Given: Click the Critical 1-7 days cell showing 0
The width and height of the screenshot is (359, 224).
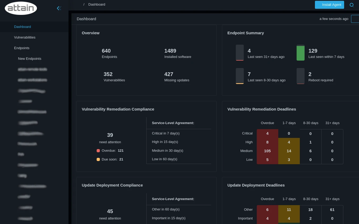Looking at the screenshot, I should tap(289, 134).
